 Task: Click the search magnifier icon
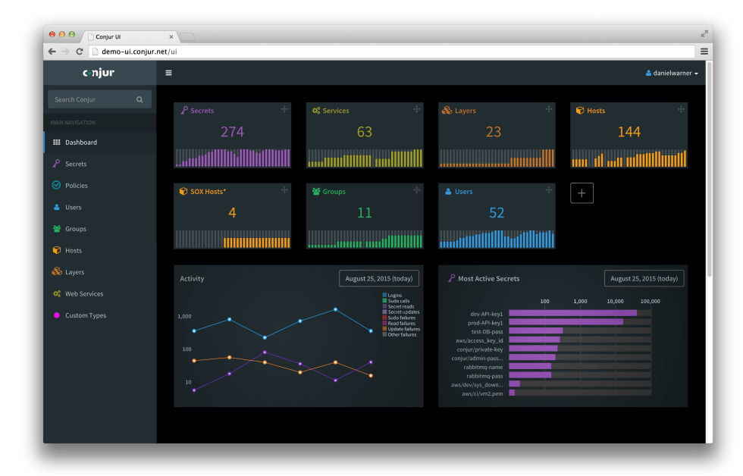tap(140, 99)
